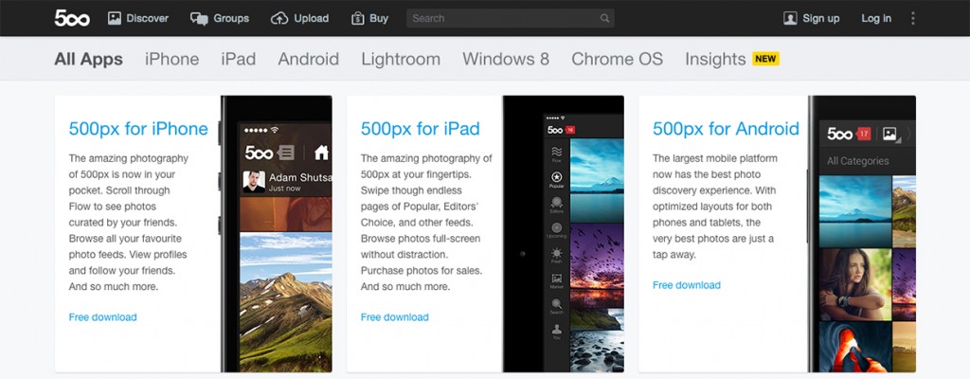970x379 pixels.
Task: Click the Discover picture icon
Action: pos(115,19)
